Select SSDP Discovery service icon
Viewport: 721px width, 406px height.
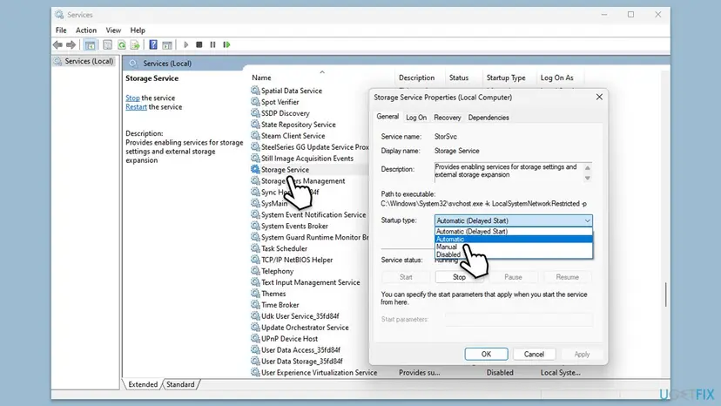[255, 113]
